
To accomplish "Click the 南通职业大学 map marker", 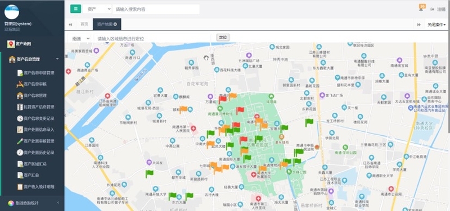I will tap(369, 175).
